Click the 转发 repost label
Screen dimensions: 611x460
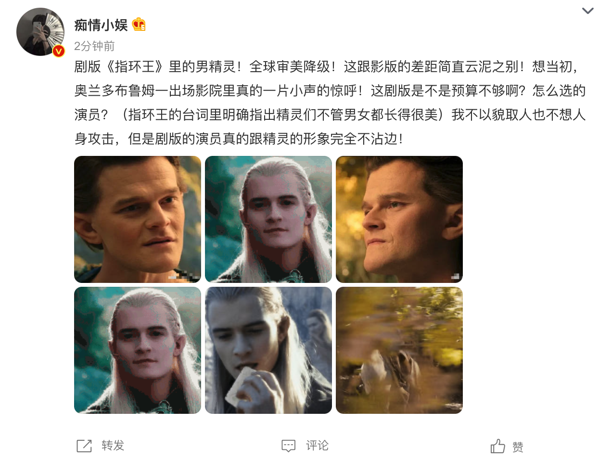(x=113, y=446)
